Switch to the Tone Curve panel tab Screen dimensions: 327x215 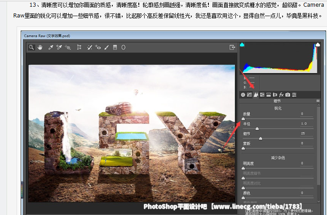249,95
